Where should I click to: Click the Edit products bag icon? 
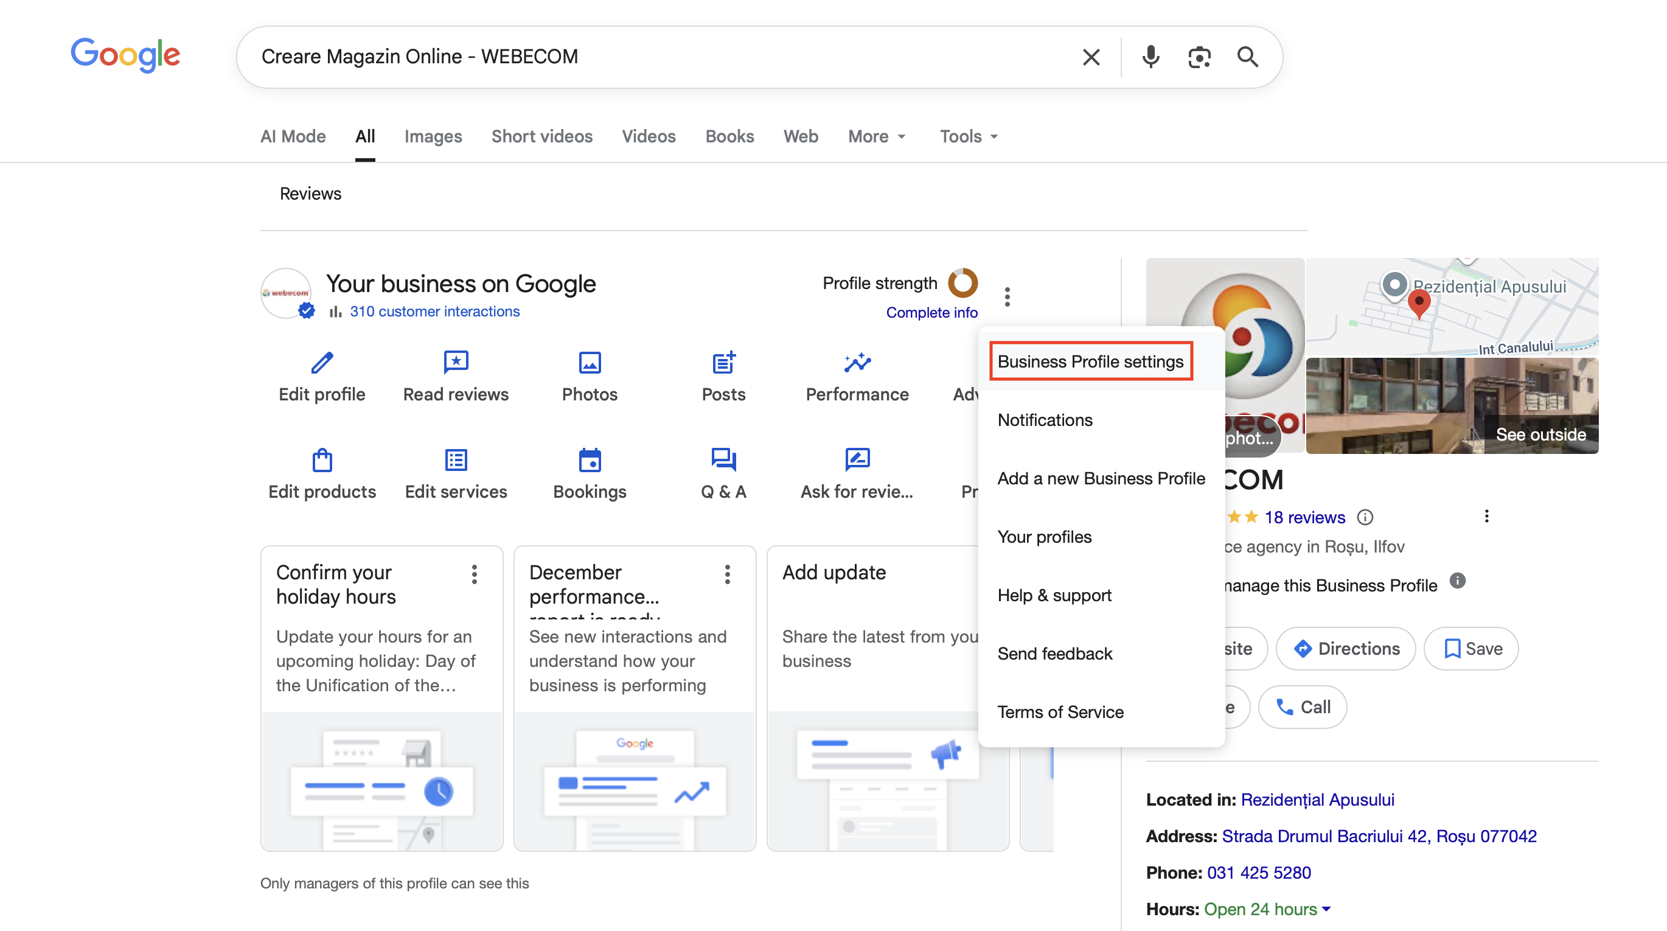tap(322, 460)
